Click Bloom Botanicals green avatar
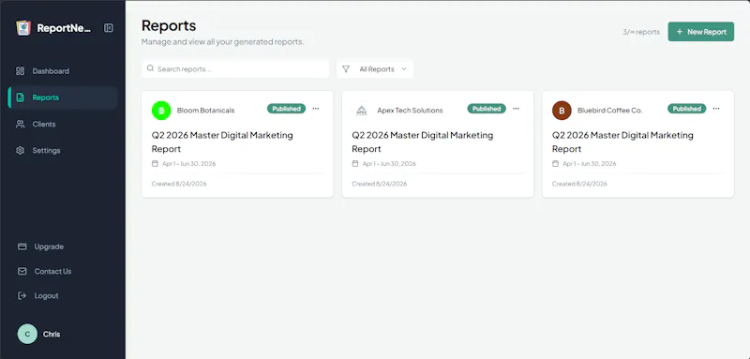This screenshot has height=359, width=750. point(161,111)
